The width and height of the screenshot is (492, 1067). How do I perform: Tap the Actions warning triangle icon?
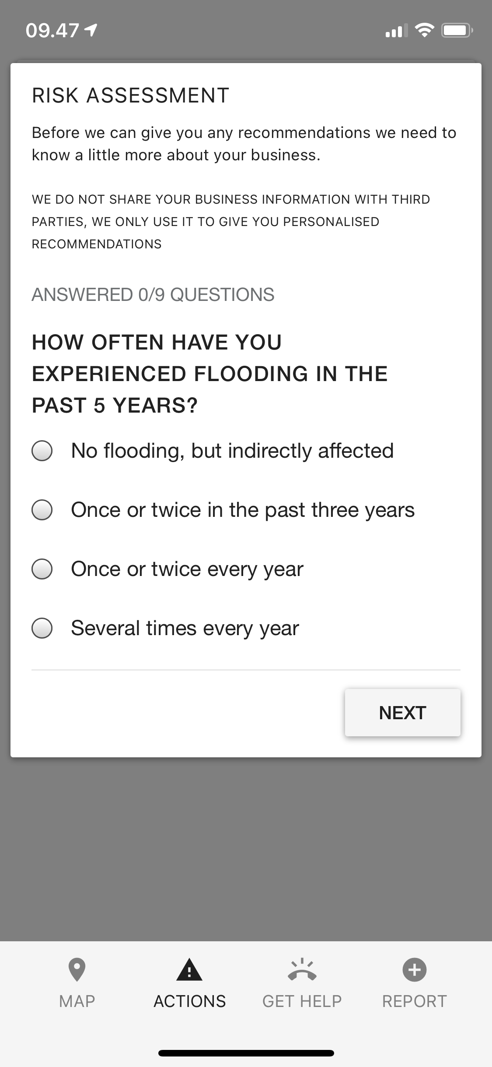point(189,970)
